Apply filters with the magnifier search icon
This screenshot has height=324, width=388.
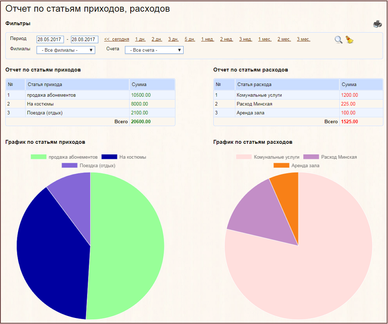point(338,40)
